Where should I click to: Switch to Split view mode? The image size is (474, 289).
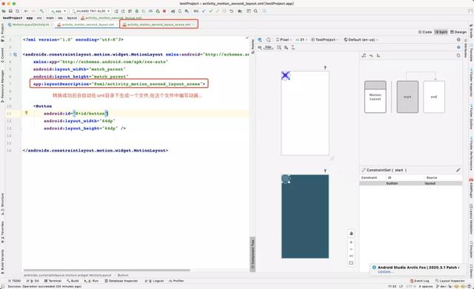(x=441, y=32)
